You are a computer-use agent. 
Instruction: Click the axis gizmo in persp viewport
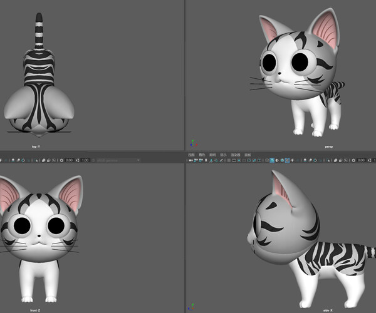point(193,143)
